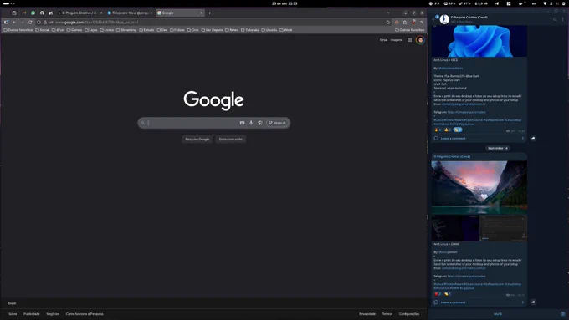Image resolution: width=569 pixels, height=320 pixels.
Task: Close the Google tab
Action: tap(201, 13)
